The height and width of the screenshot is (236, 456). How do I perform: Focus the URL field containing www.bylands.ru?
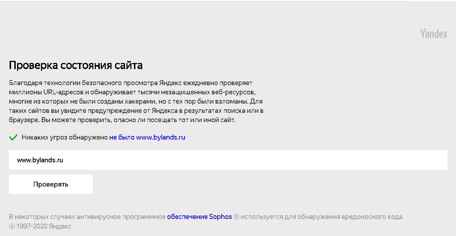tap(228, 160)
